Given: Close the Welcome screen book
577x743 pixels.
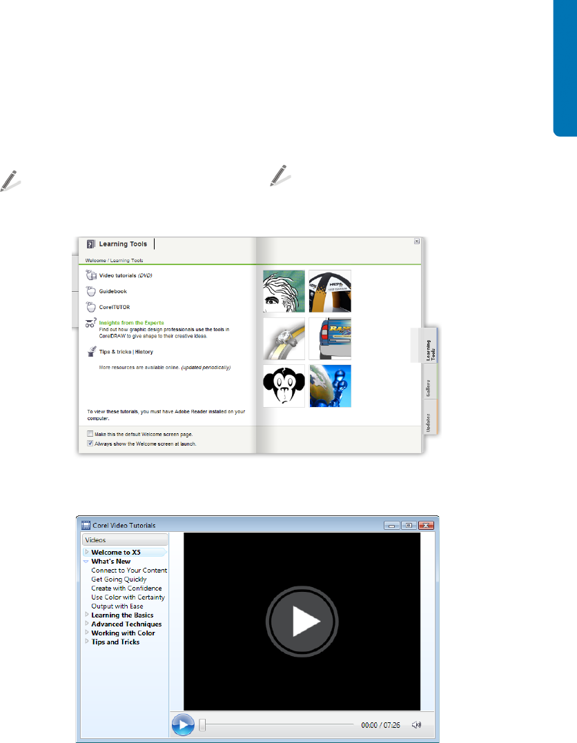Looking at the screenshot, I should [417, 241].
